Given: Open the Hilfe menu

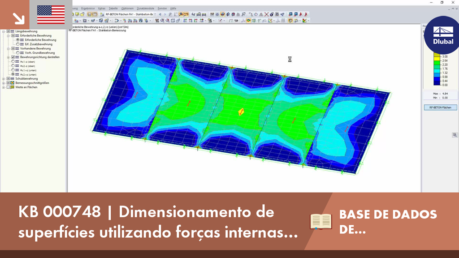Looking at the screenshot, I should click(173, 9).
